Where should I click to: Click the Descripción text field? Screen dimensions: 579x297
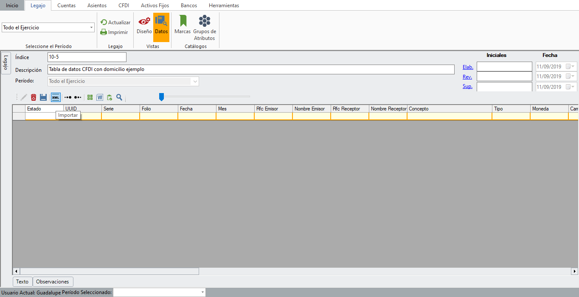[x=250, y=69]
